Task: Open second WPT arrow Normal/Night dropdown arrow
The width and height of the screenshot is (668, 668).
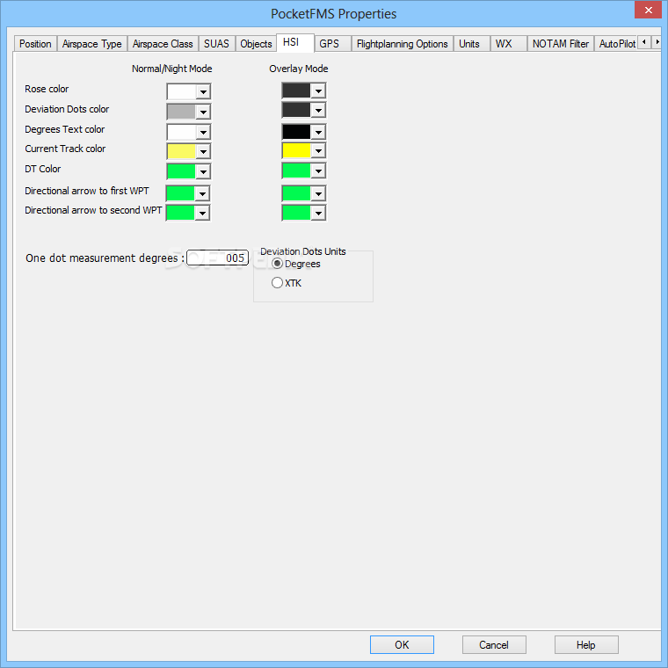Action: (203, 213)
